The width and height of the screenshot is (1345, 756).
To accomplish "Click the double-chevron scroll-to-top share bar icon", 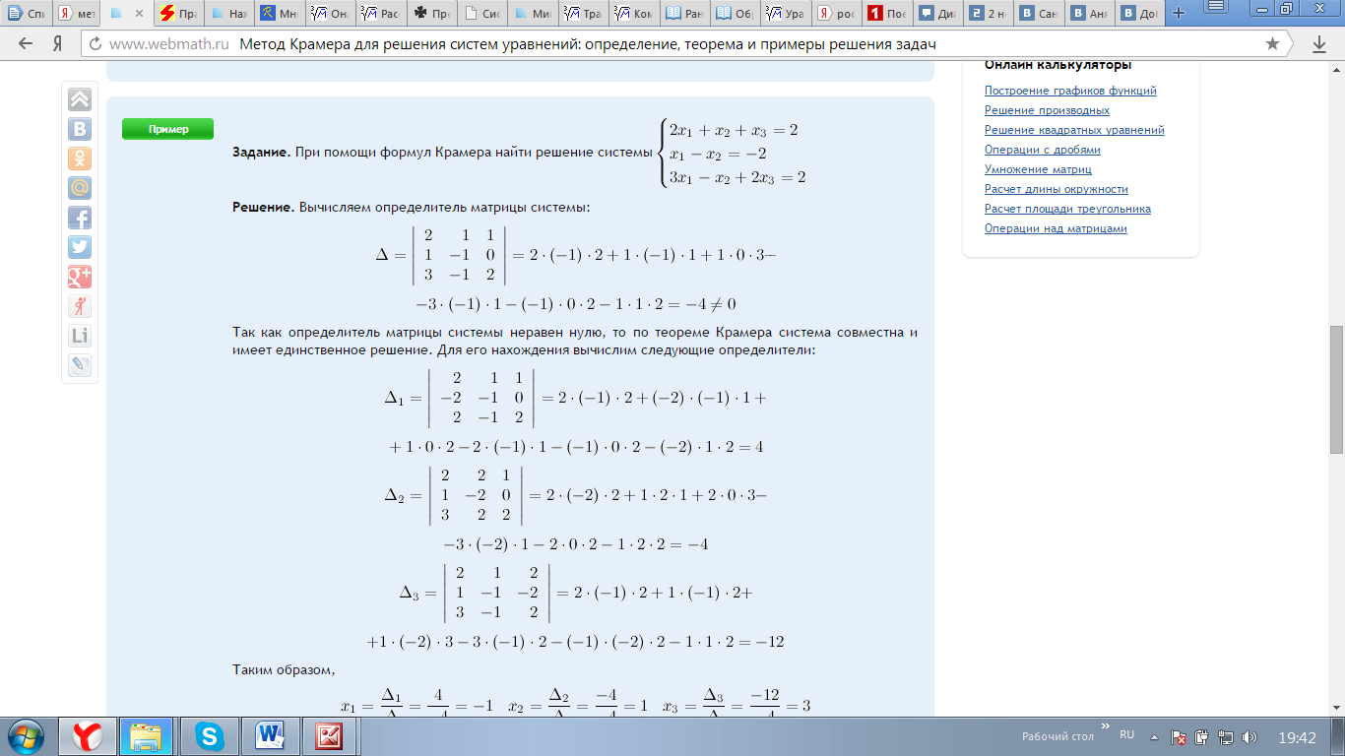I will tap(80, 99).
